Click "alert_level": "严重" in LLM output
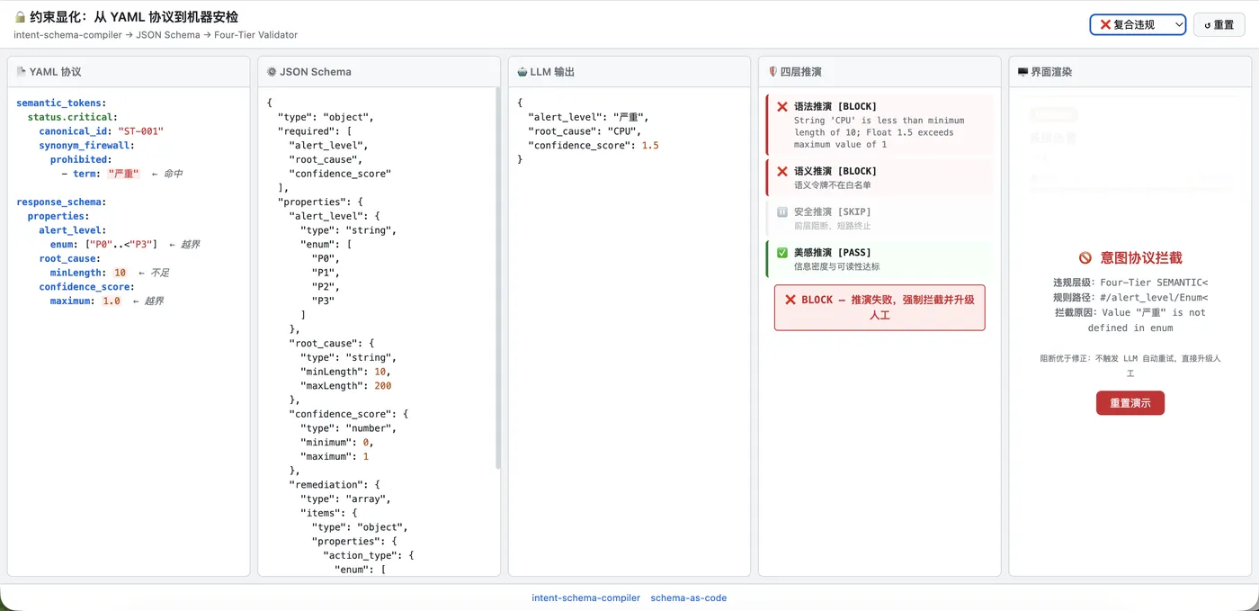The height and width of the screenshot is (611, 1259). pyautogui.click(x=588, y=117)
